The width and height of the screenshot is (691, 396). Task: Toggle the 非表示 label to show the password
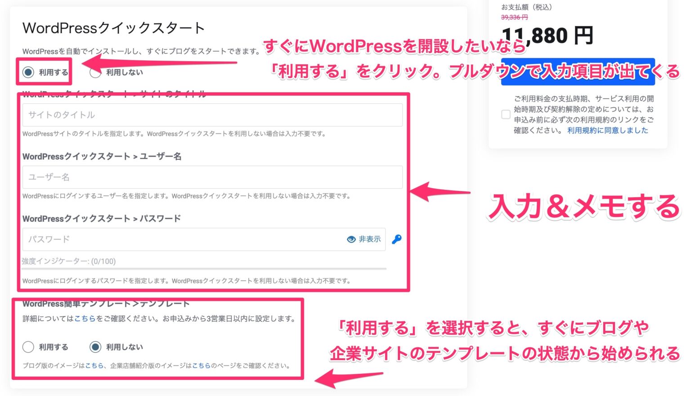369,239
